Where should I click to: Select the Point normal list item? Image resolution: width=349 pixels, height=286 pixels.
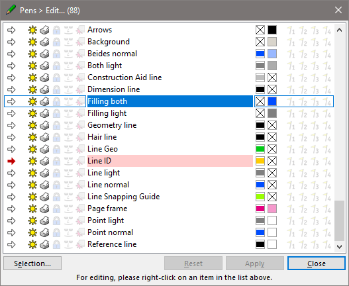pyautogui.click(x=170, y=232)
